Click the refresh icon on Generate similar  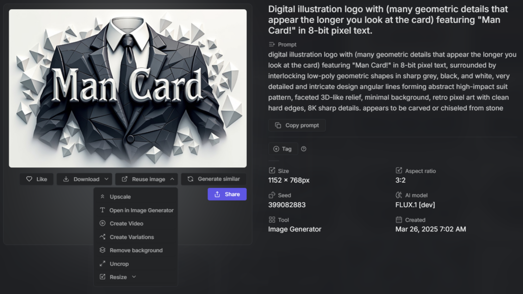pyautogui.click(x=191, y=179)
